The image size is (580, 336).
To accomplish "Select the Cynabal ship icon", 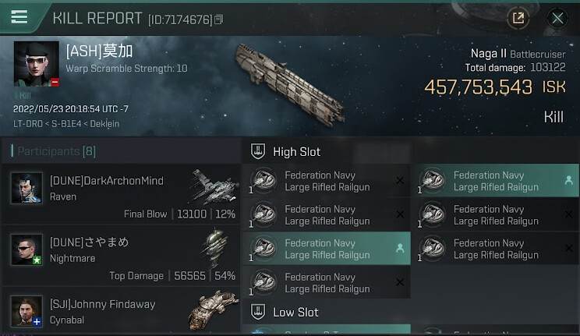I will point(213,309).
